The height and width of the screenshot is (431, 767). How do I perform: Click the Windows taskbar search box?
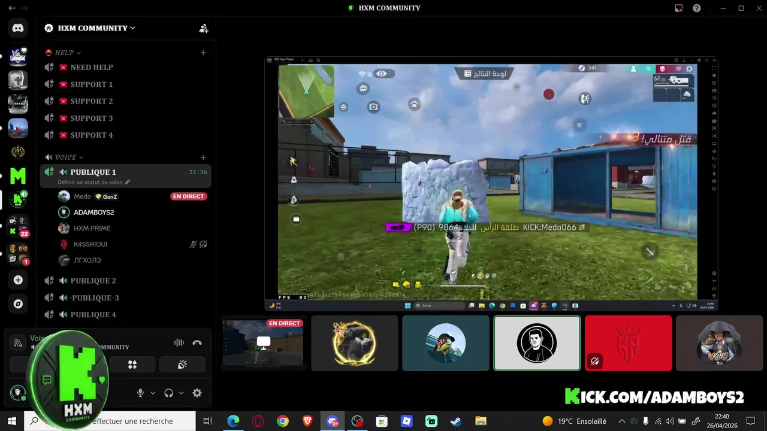[110, 421]
